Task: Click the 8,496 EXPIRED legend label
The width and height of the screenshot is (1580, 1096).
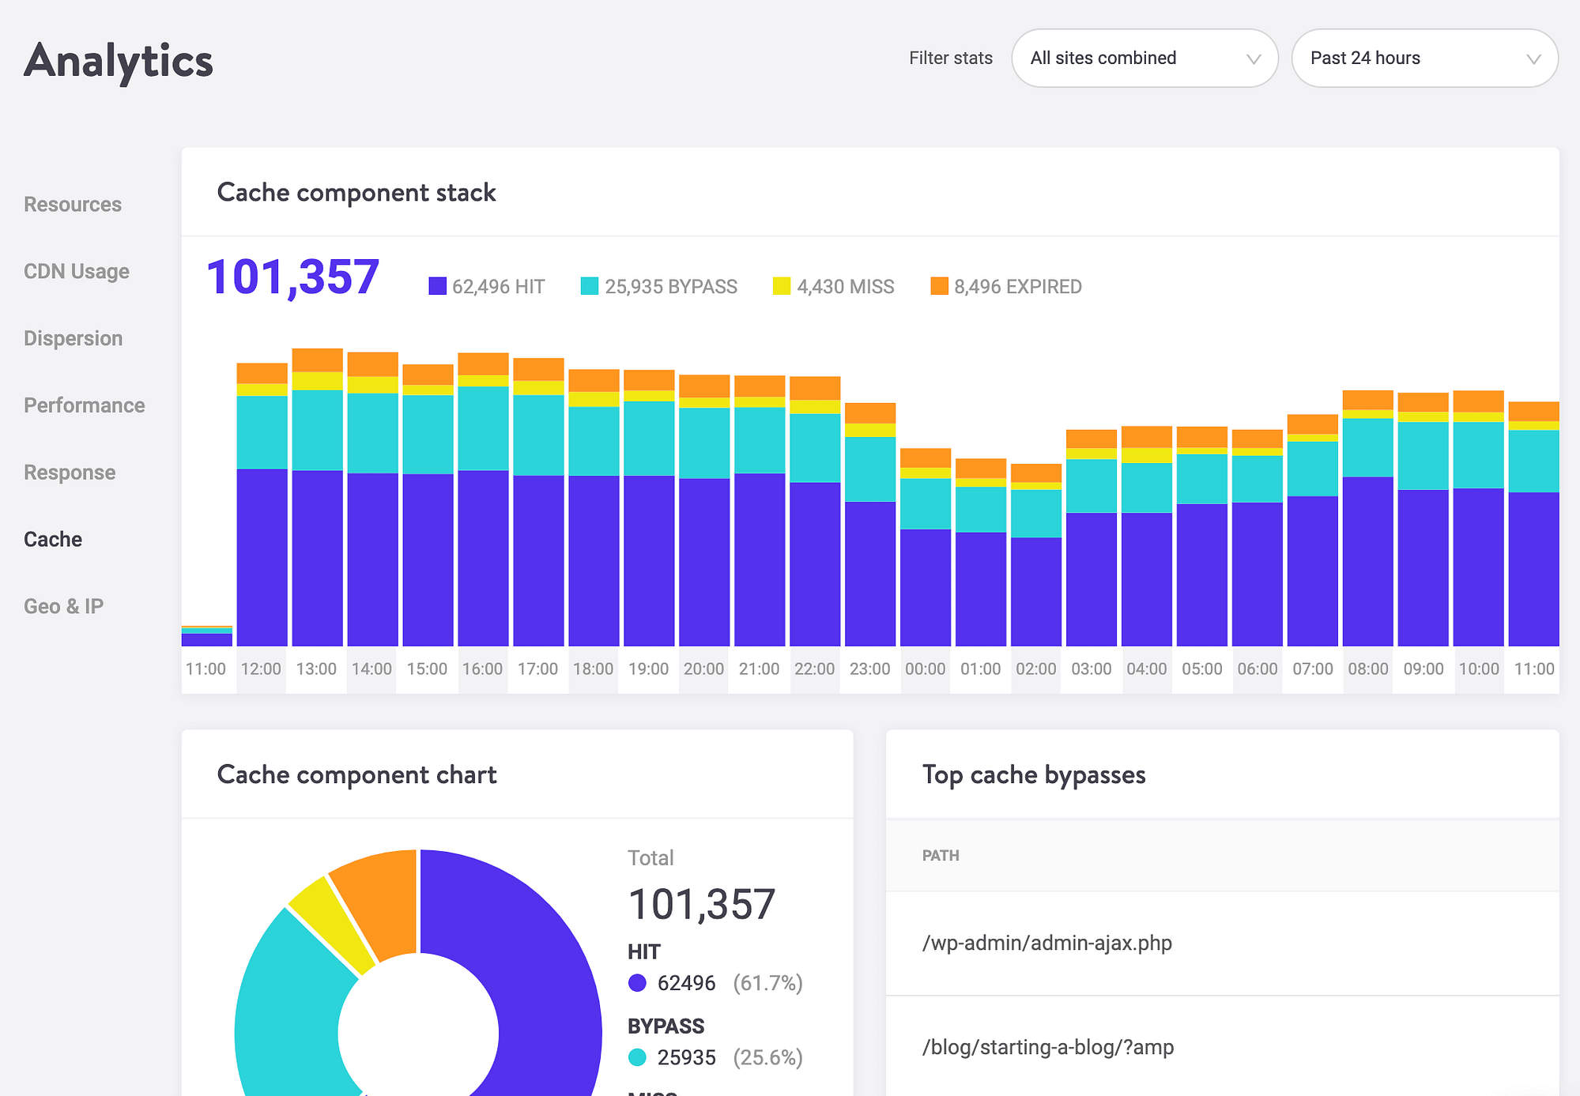Action: coord(1018,287)
